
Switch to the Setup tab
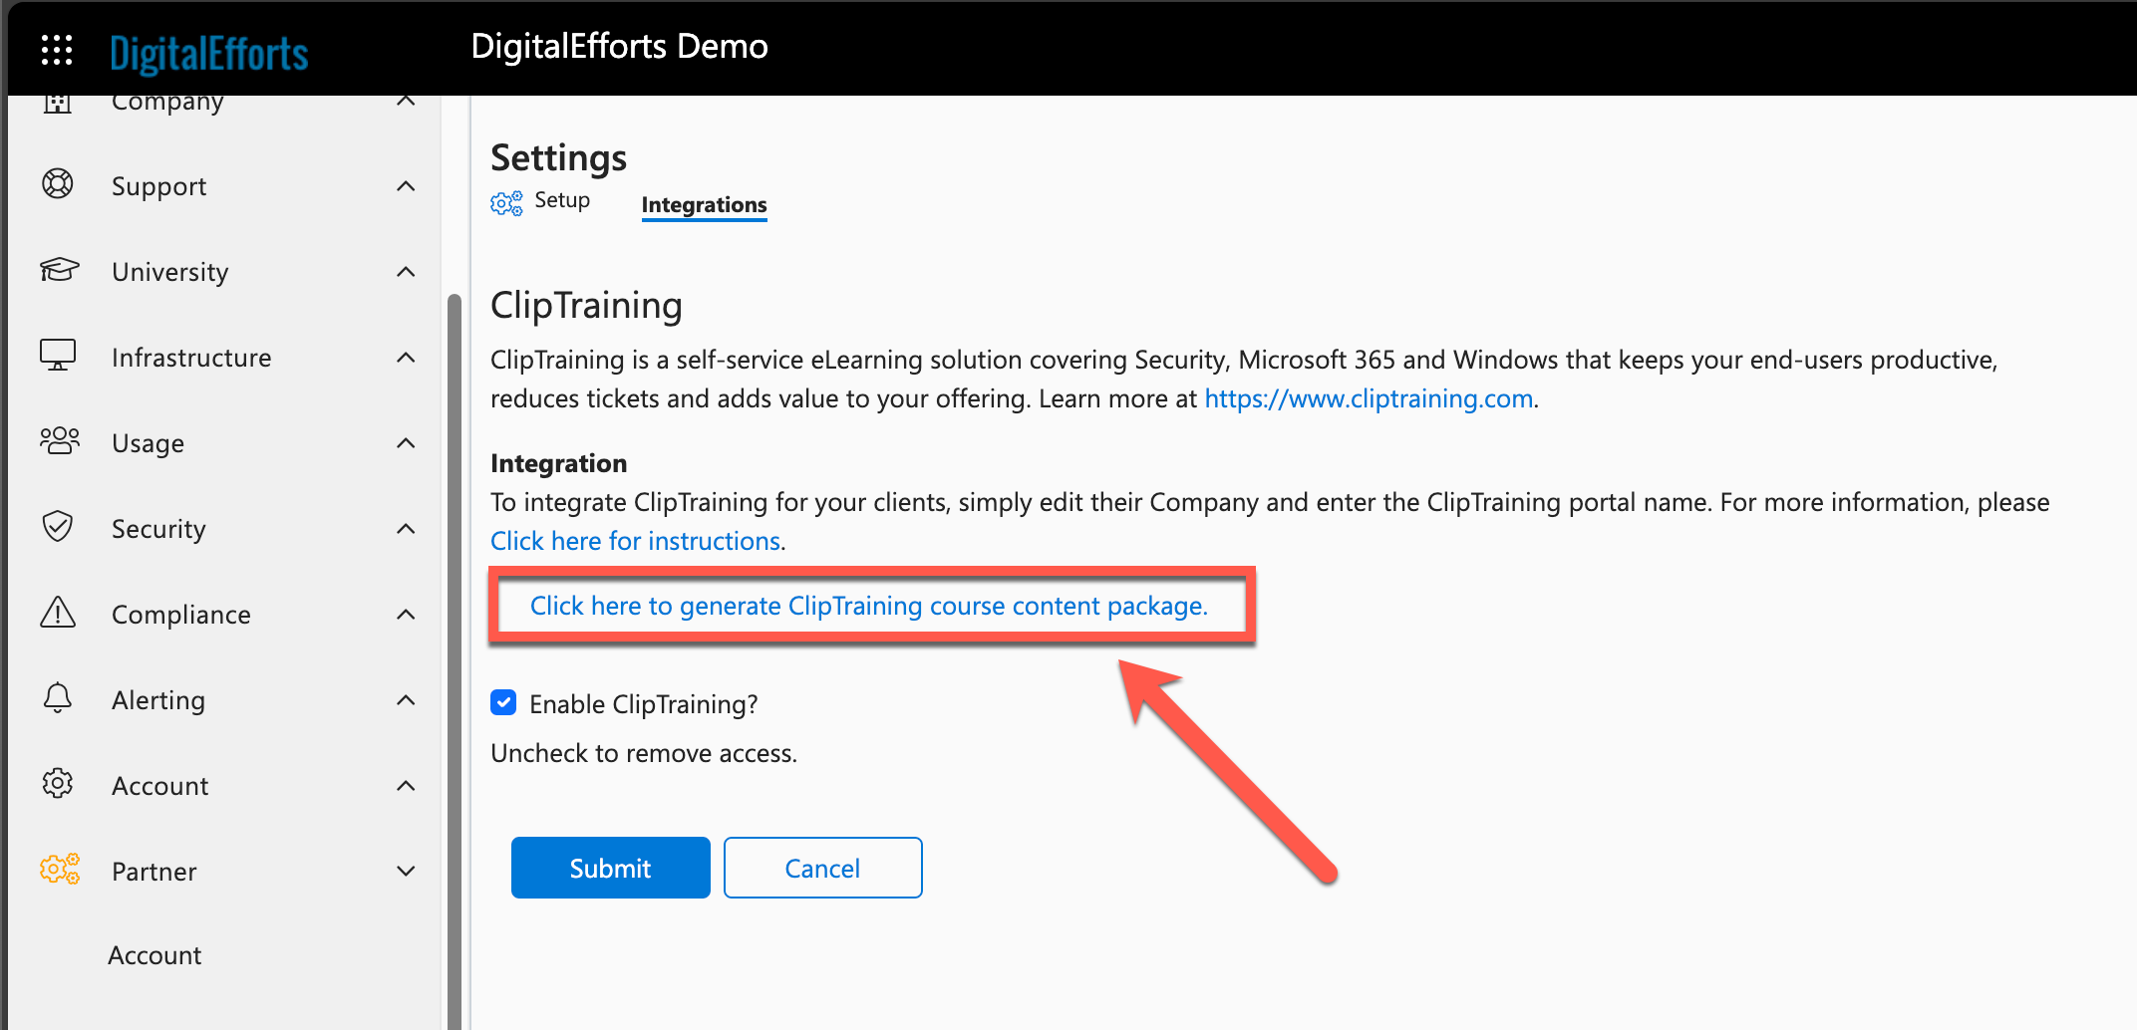point(562,200)
